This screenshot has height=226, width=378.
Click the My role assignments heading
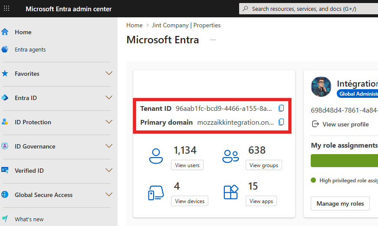(344, 145)
